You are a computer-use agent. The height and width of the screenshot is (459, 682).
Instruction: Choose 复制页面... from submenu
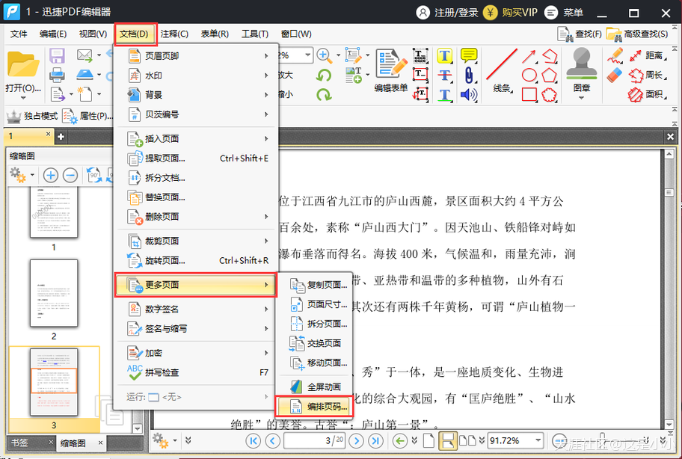tap(314, 285)
